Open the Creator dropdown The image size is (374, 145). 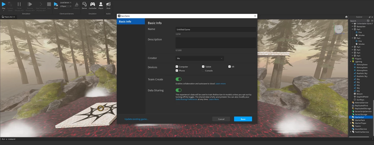[199, 58]
